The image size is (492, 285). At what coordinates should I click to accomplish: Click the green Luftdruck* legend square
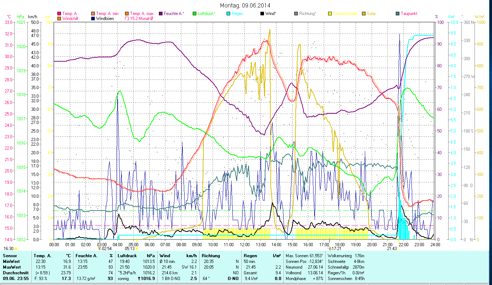click(195, 14)
